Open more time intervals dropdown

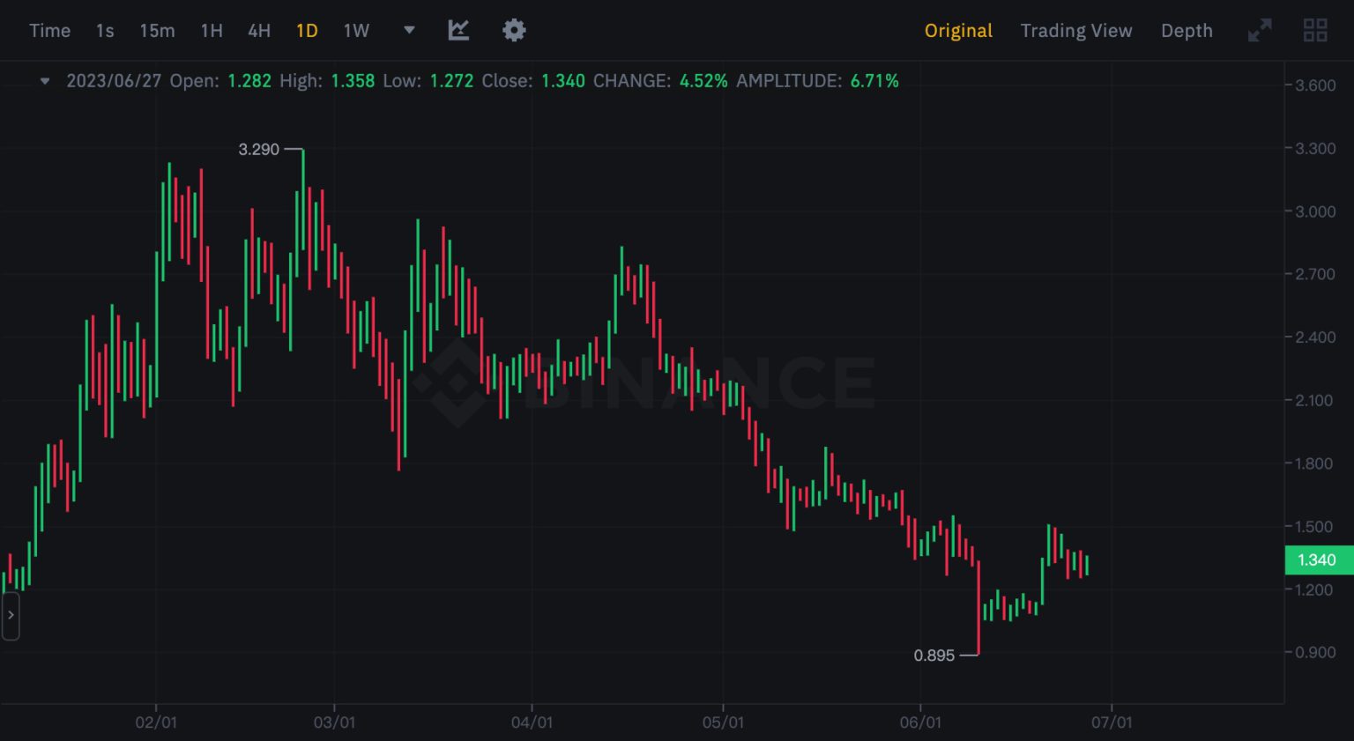pyautogui.click(x=409, y=30)
